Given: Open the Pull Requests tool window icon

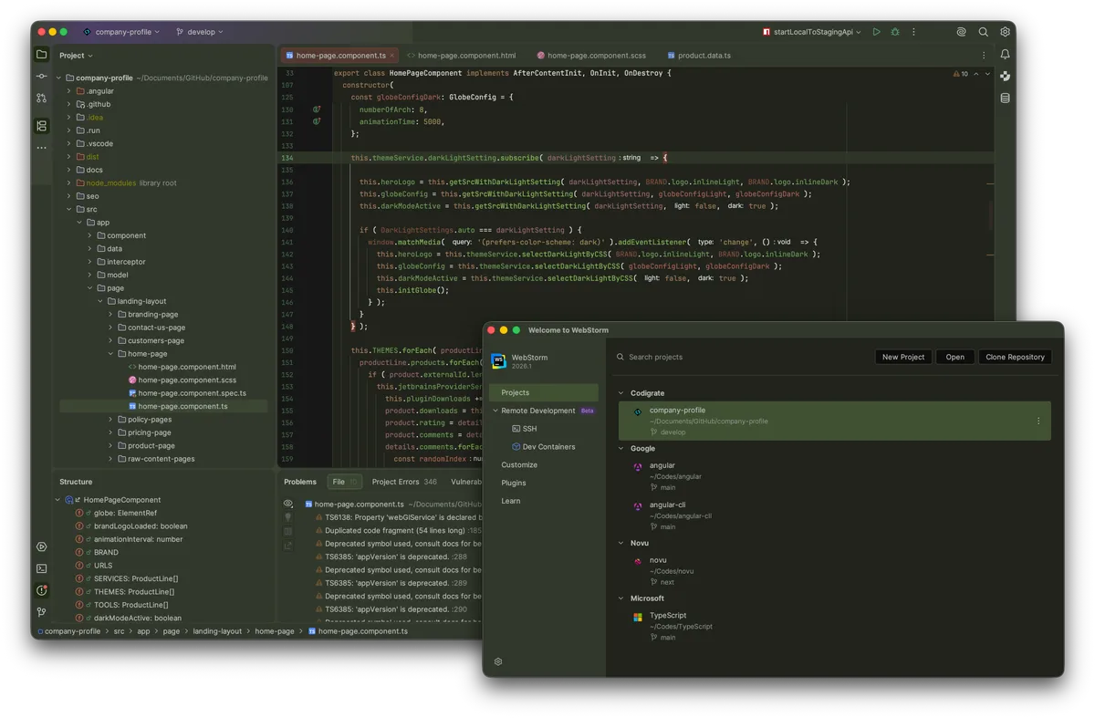Looking at the screenshot, I should (x=41, y=98).
